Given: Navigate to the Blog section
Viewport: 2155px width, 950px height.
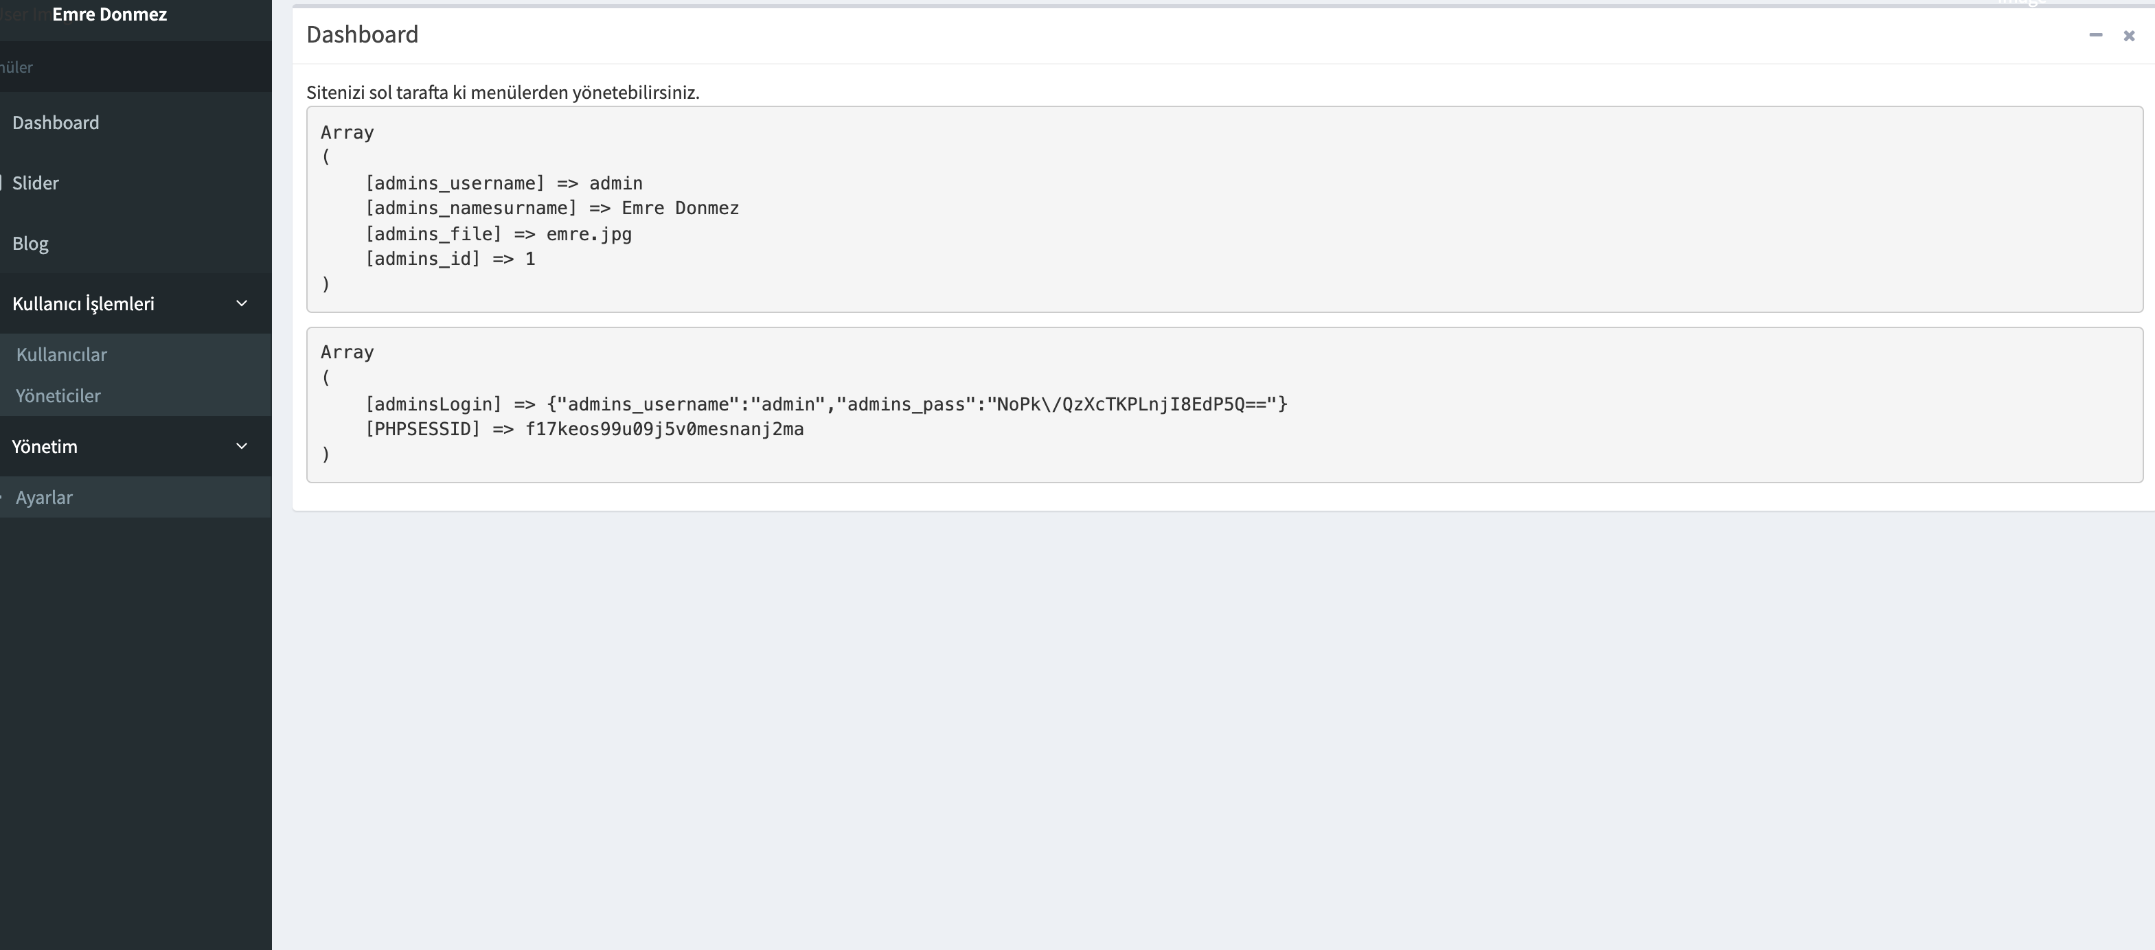Looking at the screenshot, I should [30, 242].
